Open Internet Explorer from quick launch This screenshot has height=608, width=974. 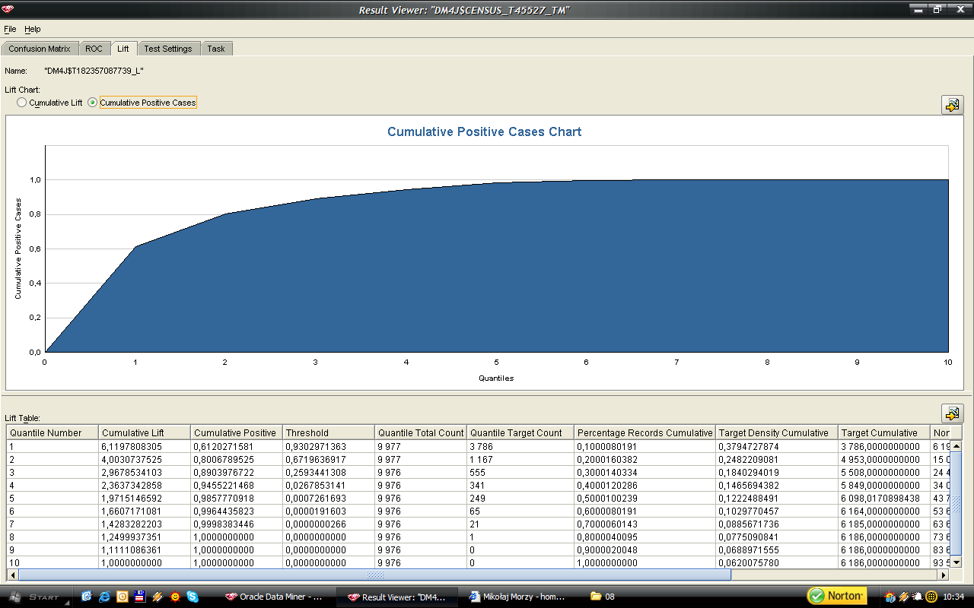pos(104,597)
